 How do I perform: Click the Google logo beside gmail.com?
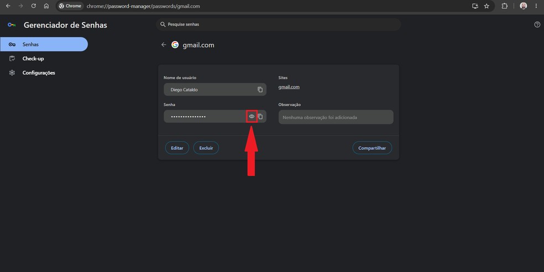click(175, 45)
